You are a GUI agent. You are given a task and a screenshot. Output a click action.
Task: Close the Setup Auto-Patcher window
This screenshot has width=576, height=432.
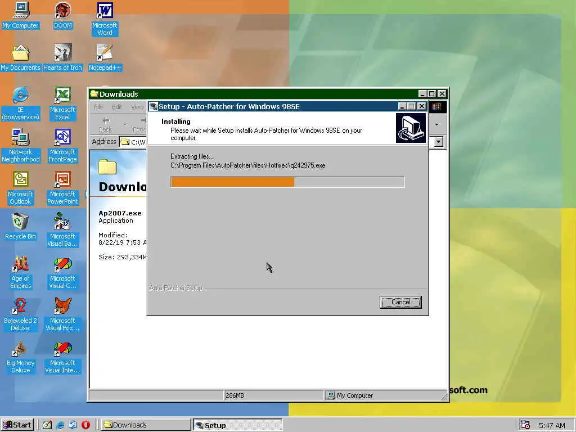422,106
